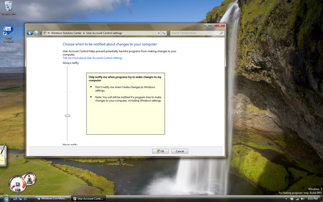Click the greyed-out Forward navigation button
The width and height of the screenshot is (323, 202).
click(36, 33)
